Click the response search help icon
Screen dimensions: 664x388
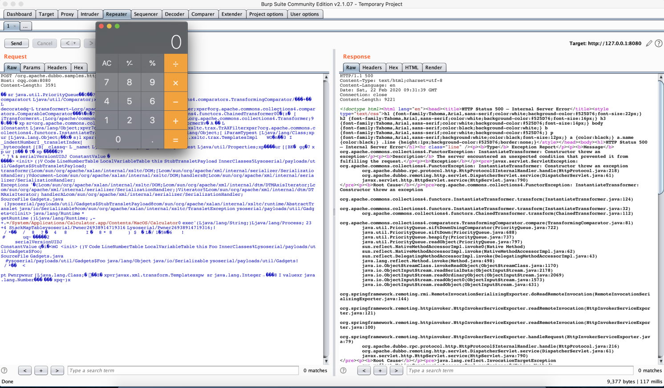343,370
